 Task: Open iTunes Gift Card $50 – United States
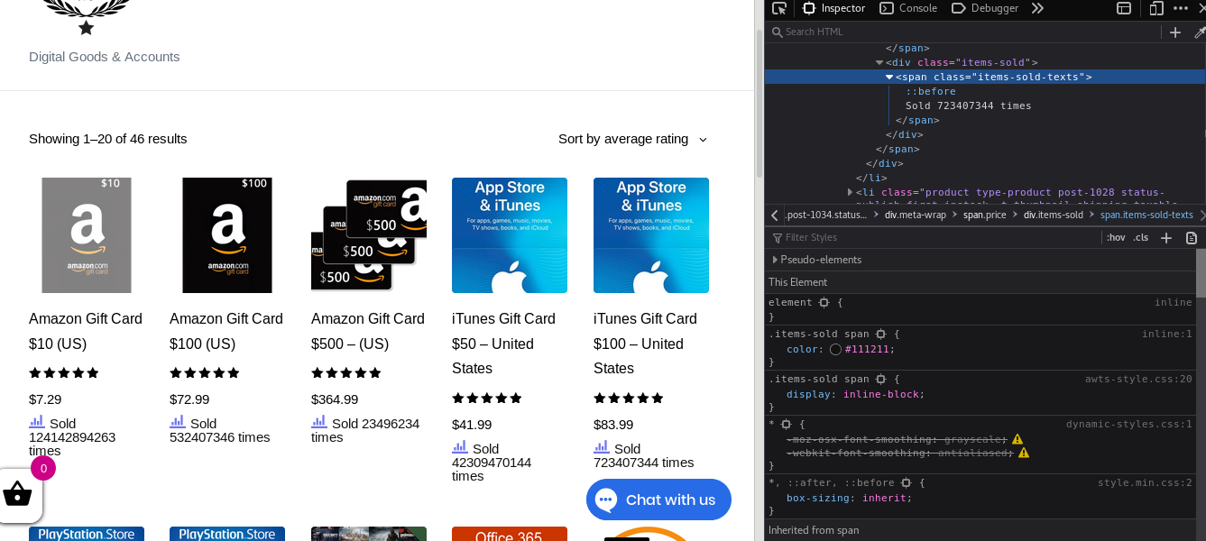coord(503,344)
